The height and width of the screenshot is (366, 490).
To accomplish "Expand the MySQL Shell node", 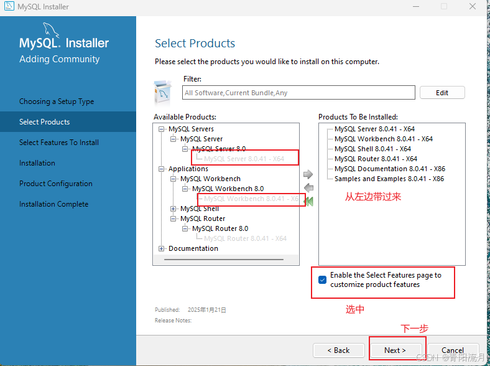I will coord(173,209).
